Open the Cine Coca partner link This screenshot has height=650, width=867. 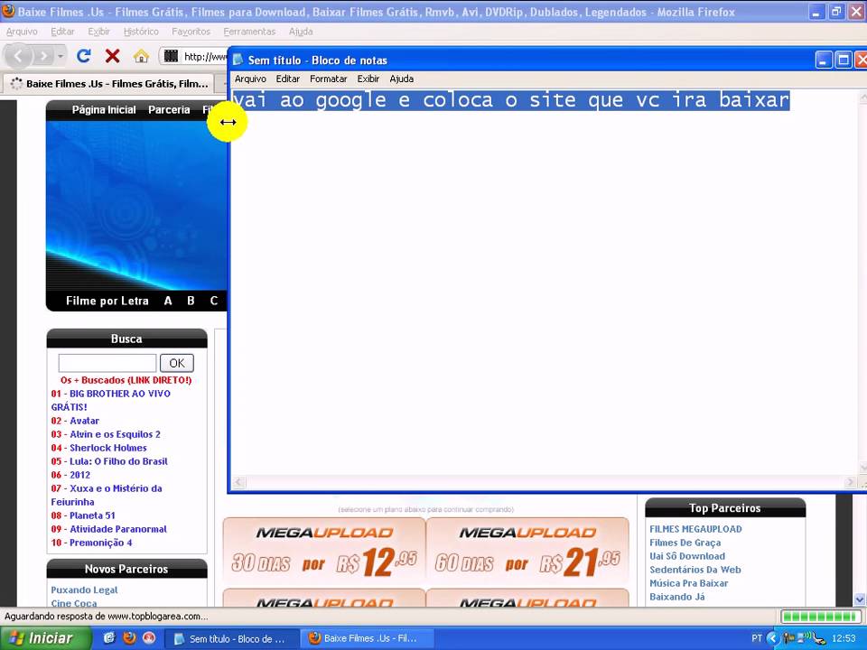(73, 603)
